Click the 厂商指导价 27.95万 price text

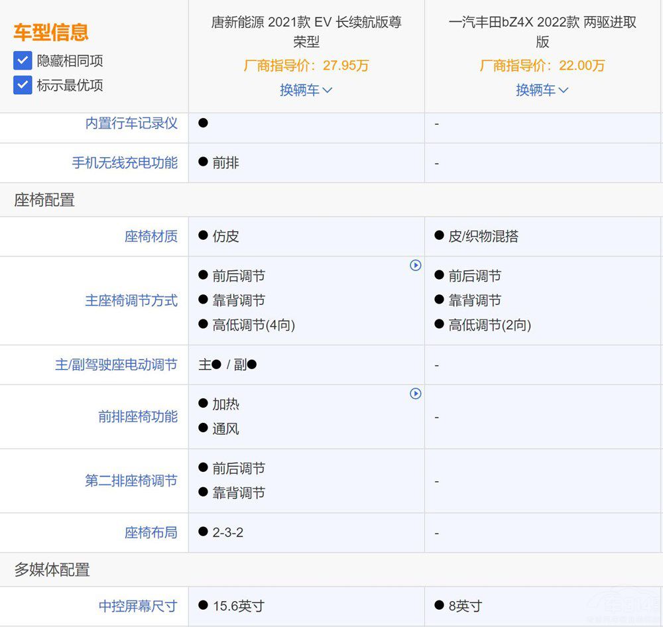tap(306, 66)
